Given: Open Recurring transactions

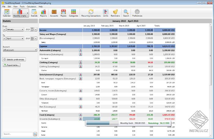Looking at the screenshot, I should 91,13.
